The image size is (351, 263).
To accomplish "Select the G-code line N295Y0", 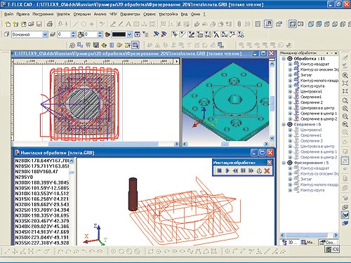I will [x=24, y=177].
